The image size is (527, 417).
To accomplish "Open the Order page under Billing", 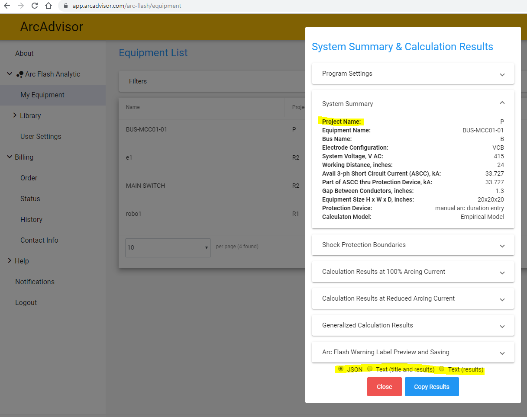I will [29, 178].
